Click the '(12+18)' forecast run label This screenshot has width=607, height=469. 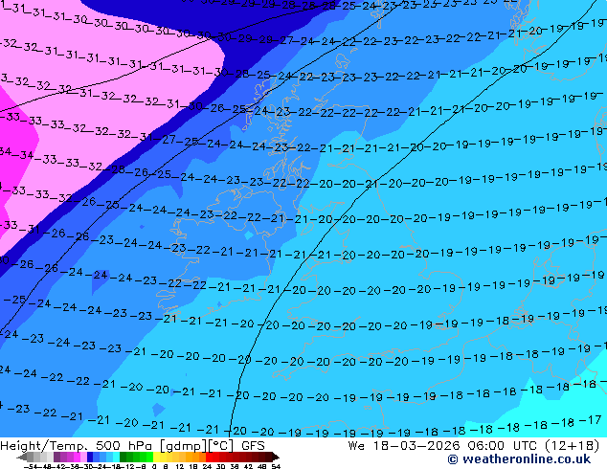coord(572,446)
